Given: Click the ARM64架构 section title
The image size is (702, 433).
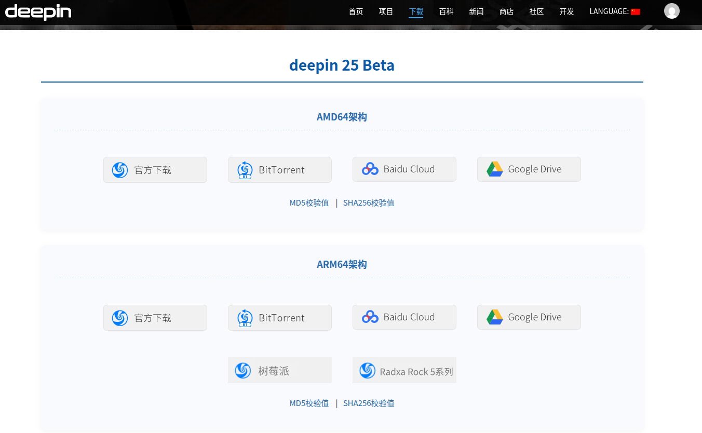Looking at the screenshot, I should click(342, 265).
